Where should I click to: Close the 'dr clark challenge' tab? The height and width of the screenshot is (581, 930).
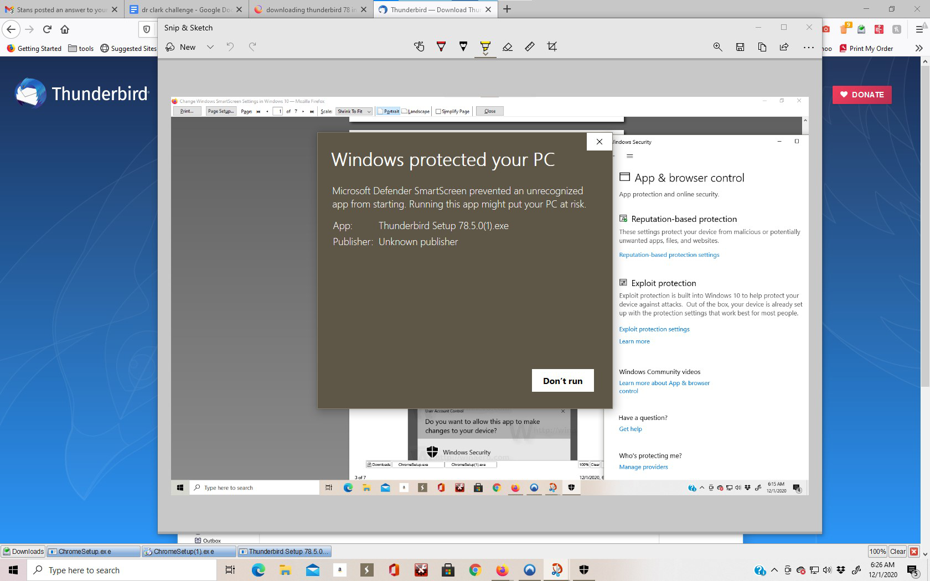click(x=239, y=9)
